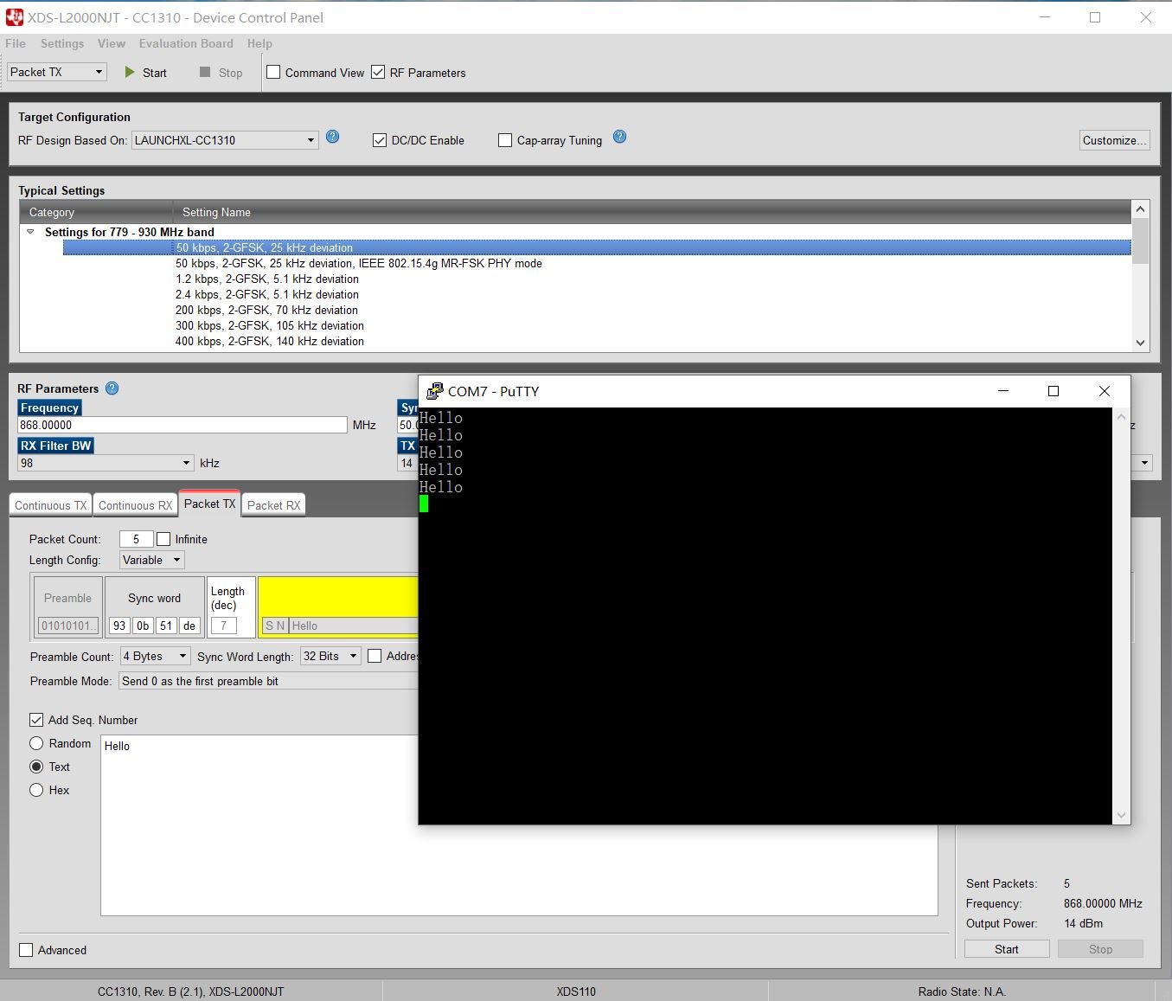
Task: Open the Help menu
Action: click(x=259, y=43)
